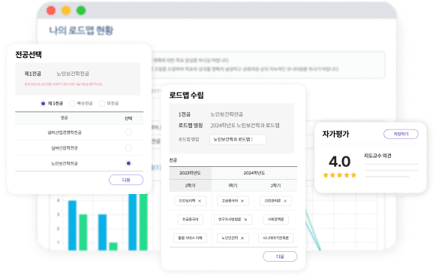Click the 전공선택 card title
Viewport: 436px width, 279px height.
[x=29, y=54]
